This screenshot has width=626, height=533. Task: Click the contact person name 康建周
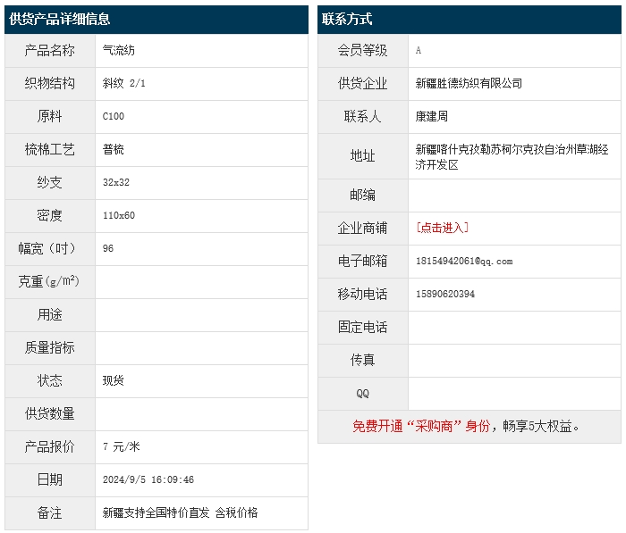pos(432,116)
